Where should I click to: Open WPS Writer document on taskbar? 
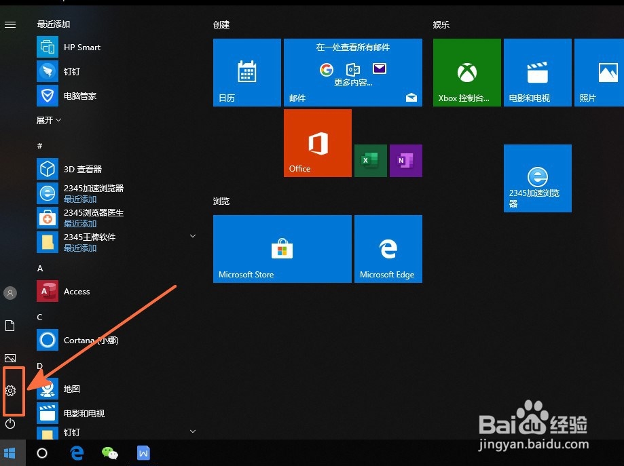(x=143, y=453)
